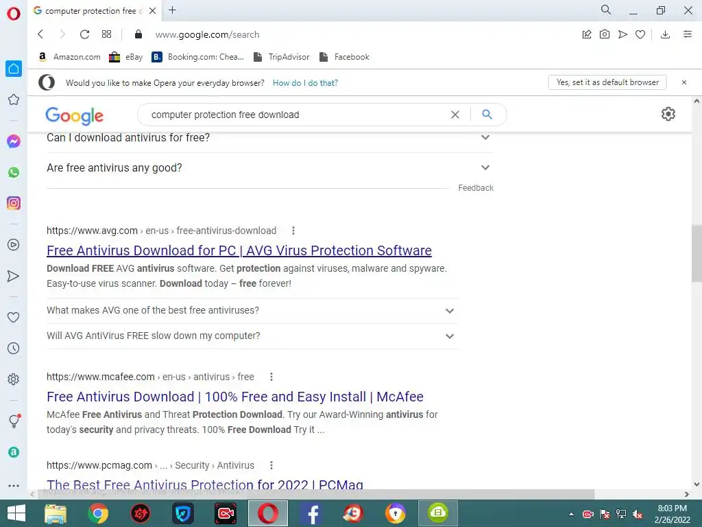Screen dimensions: 702x527
Task: Open TripAdvisor bookmark
Action: click(282, 57)
